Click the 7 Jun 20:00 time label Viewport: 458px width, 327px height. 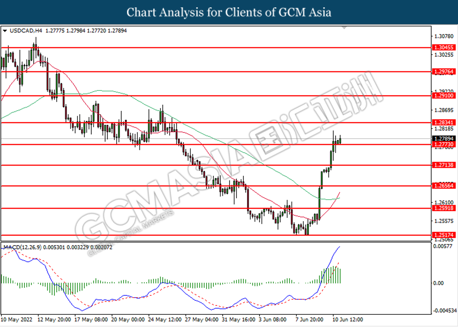click(309, 320)
